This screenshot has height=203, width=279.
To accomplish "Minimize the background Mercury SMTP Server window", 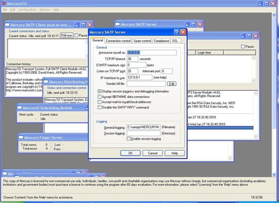I will pos(187,24).
